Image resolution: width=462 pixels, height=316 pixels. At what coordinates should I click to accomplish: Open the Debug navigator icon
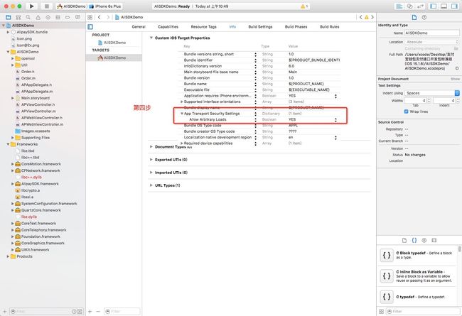58,17
